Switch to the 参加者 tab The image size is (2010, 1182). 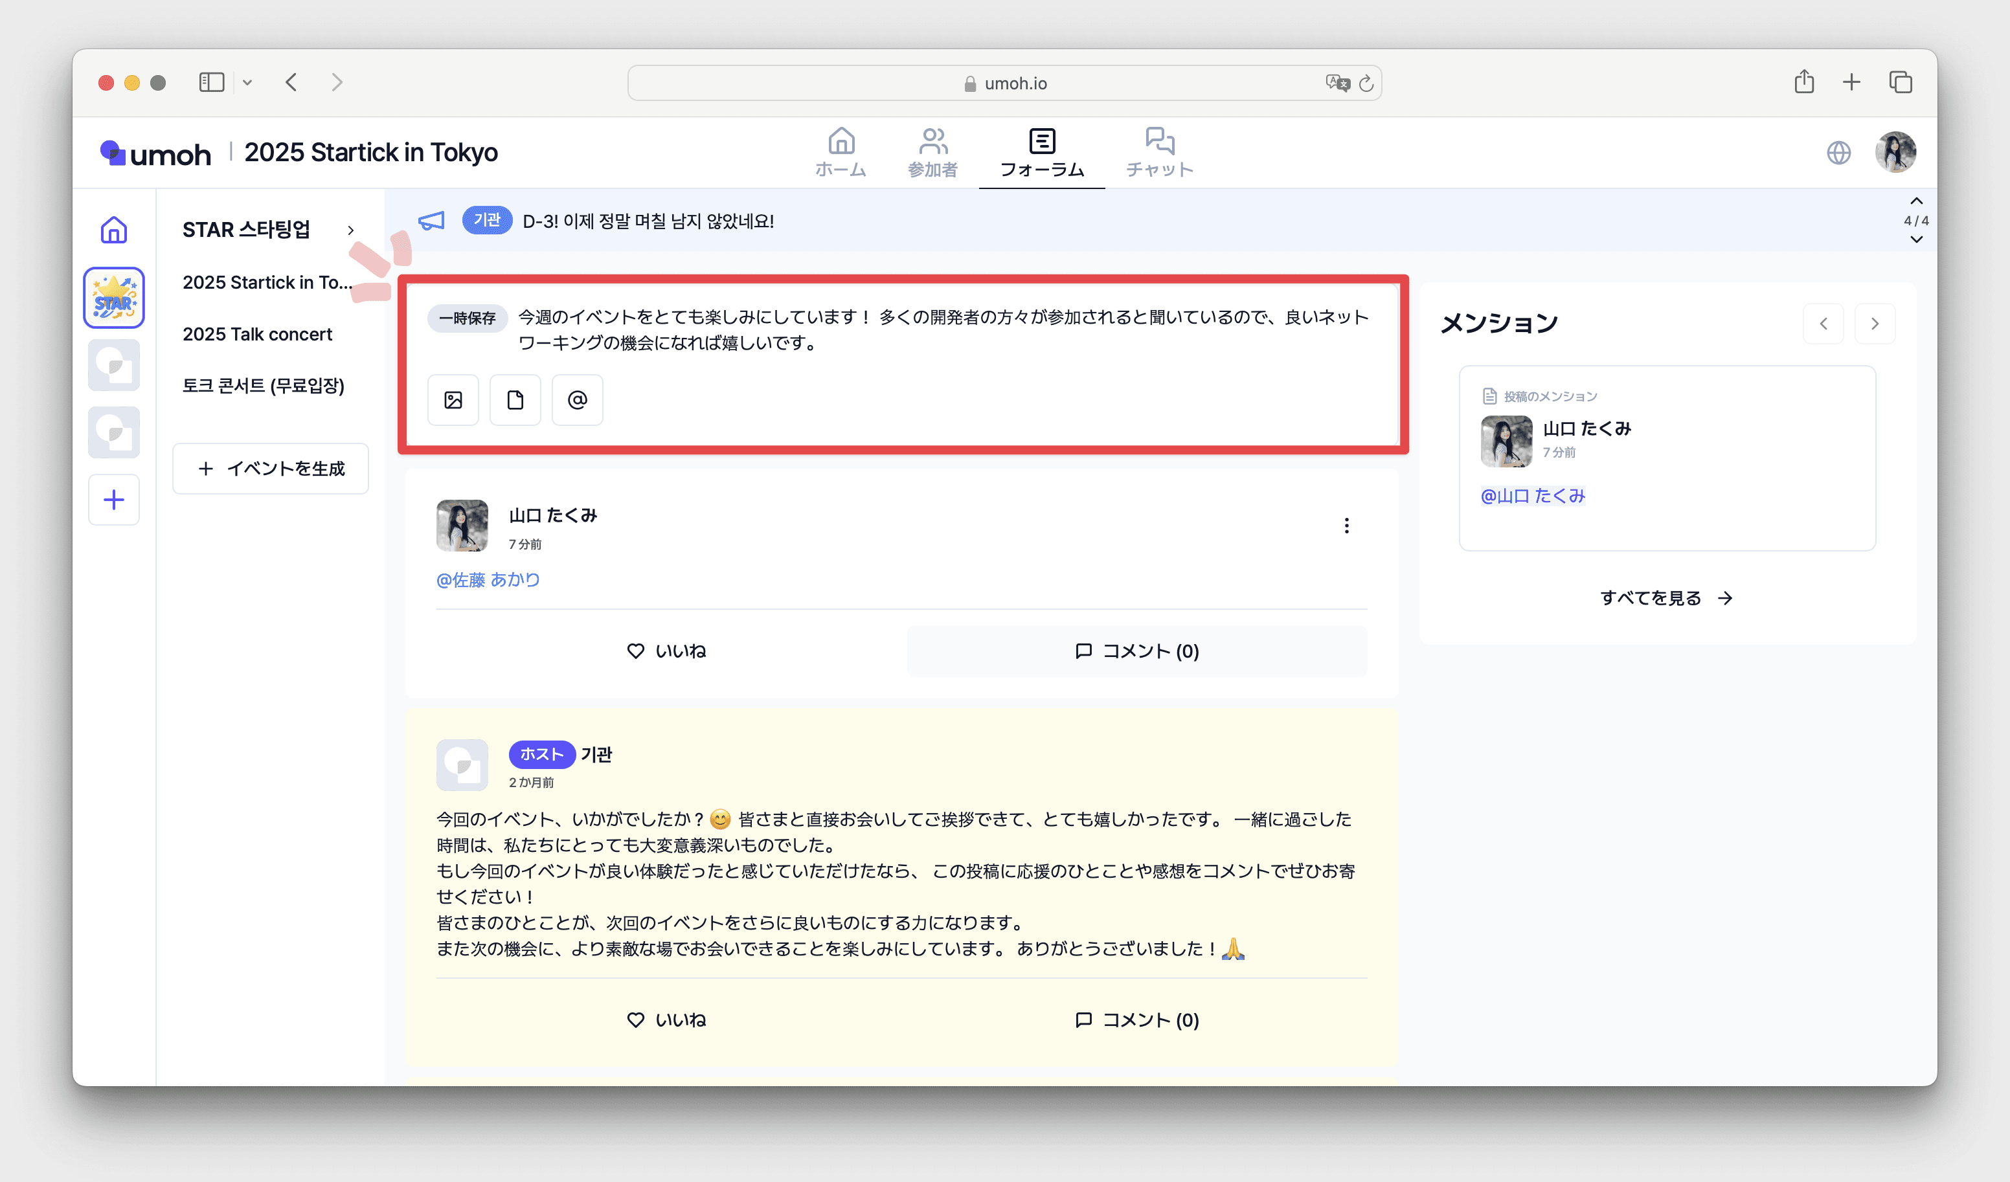[932, 151]
